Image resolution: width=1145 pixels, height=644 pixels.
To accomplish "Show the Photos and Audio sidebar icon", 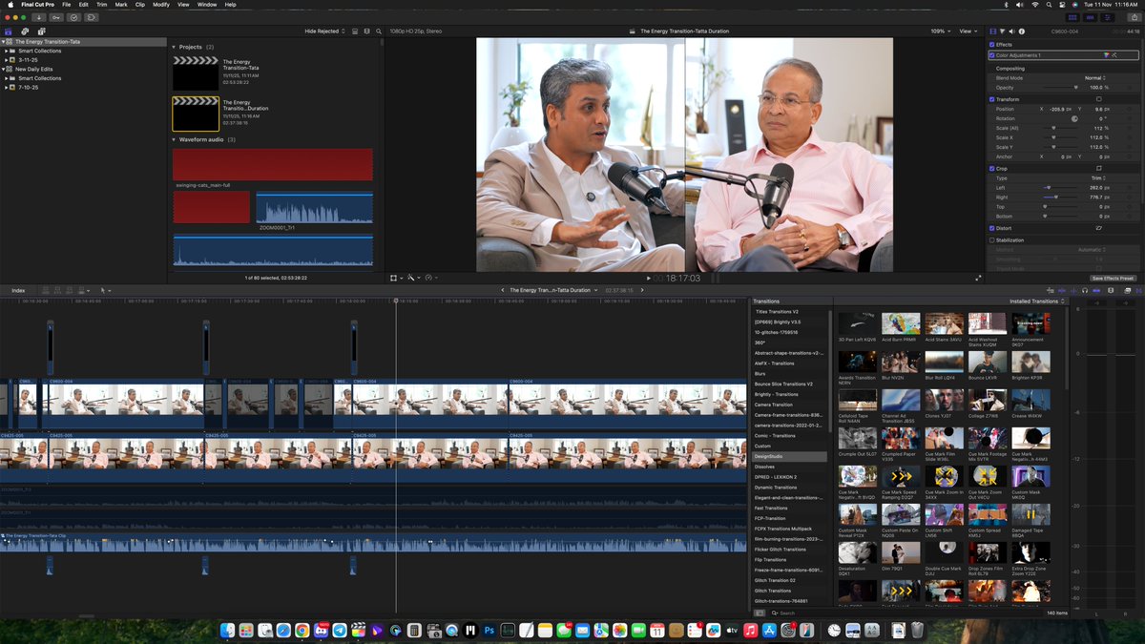I will point(25,31).
